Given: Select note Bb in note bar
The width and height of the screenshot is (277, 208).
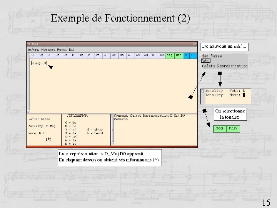Looking at the screenshot, I should click(162, 55).
